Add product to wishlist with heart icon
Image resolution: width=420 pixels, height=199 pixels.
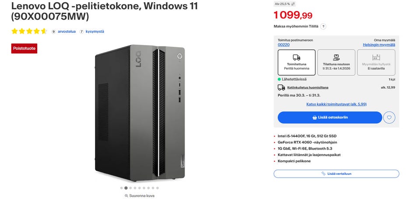coord(389,117)
